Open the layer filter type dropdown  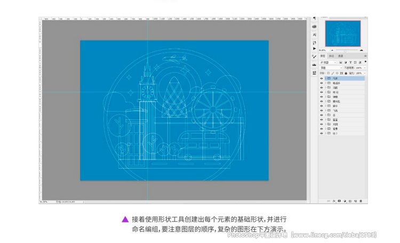[x=328, y=62]
